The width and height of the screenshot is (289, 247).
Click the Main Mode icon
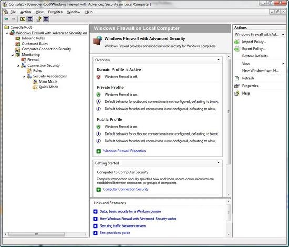click(35, 81)
